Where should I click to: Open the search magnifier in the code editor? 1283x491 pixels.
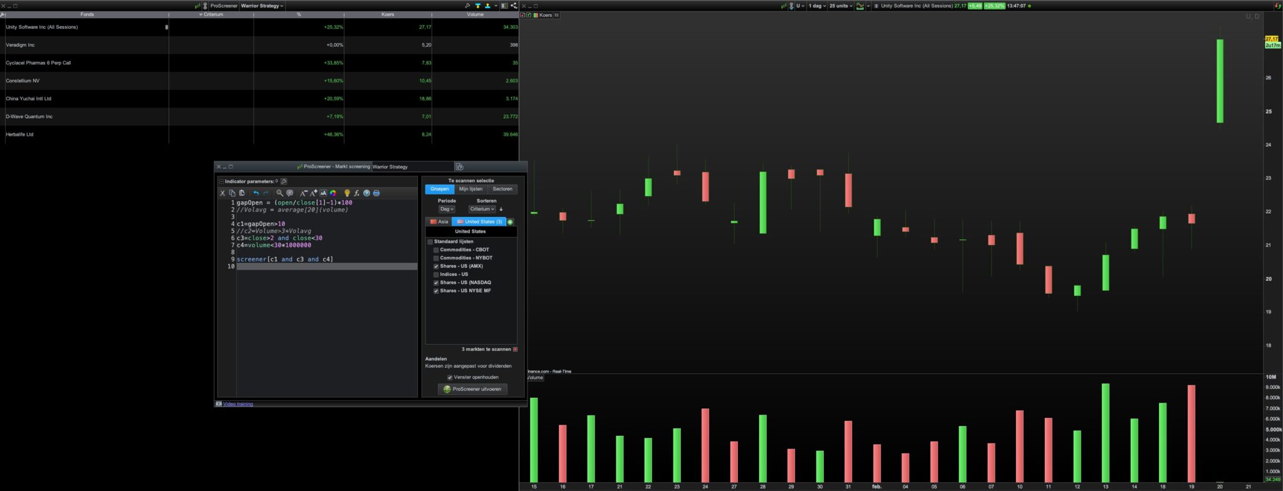(x=279, y=193)
